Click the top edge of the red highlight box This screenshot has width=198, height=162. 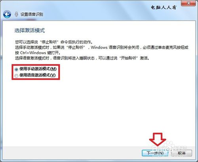(36, 65)
